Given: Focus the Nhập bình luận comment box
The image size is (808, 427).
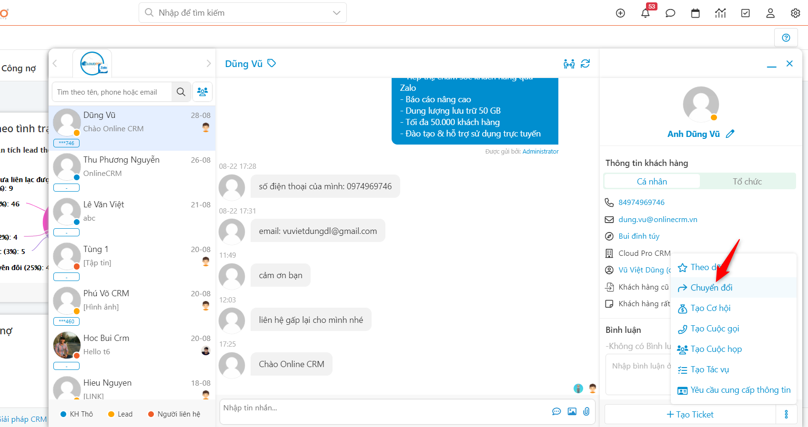Looking at the screenshot, I should click(638, 376).
